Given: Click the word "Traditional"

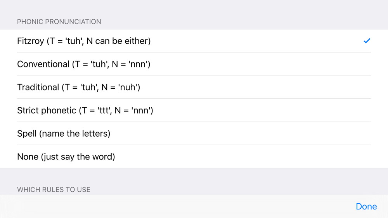Looking at the screenshot, I should 38,88.
